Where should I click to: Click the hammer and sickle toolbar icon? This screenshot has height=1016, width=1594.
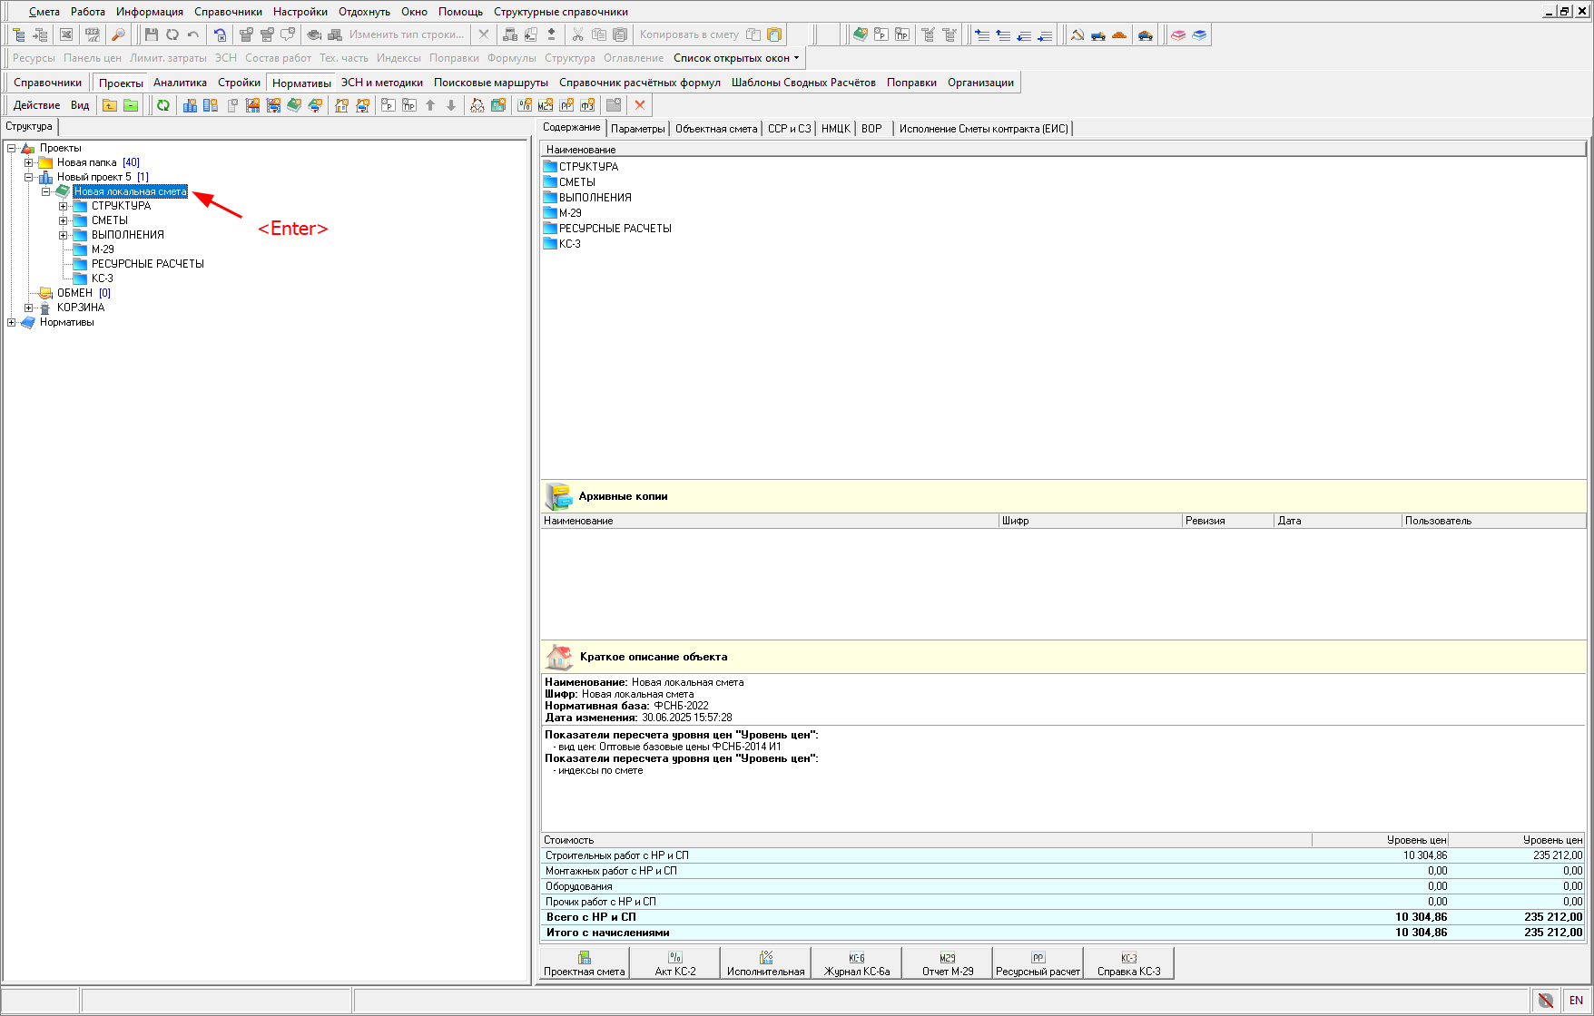click(1077, 34)
